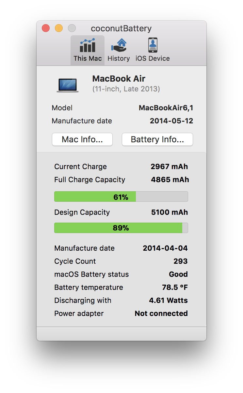The width and height of the screenshot is (243, 393).
Task: Click the 89% design capacity bar
Action: (x=121, y=228)
